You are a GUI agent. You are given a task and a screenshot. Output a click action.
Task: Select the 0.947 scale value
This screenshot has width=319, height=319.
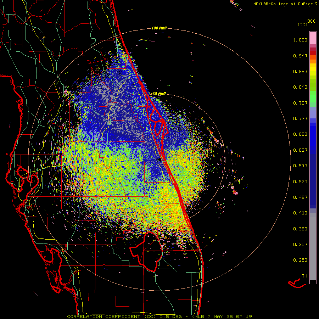(x=300, y=56)
